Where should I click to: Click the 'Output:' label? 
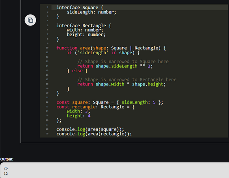(7, 159)
